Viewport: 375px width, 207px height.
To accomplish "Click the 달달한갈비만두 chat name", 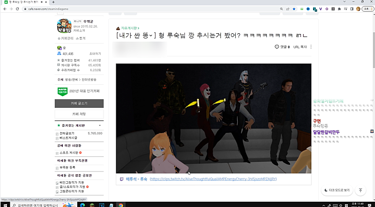I will [326, 132].
